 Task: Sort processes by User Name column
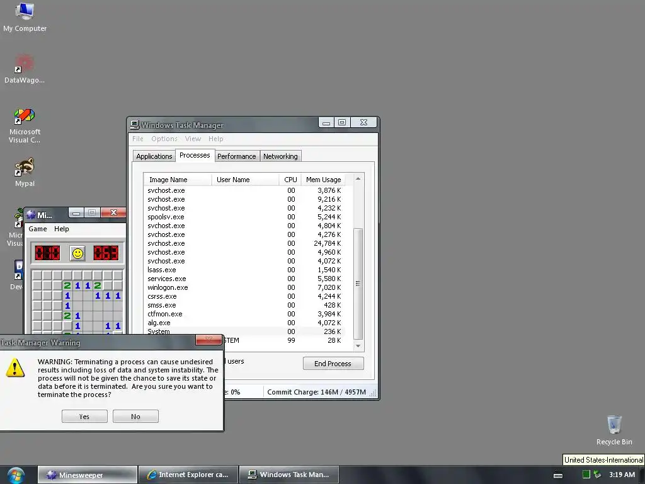tap(245, 180)
